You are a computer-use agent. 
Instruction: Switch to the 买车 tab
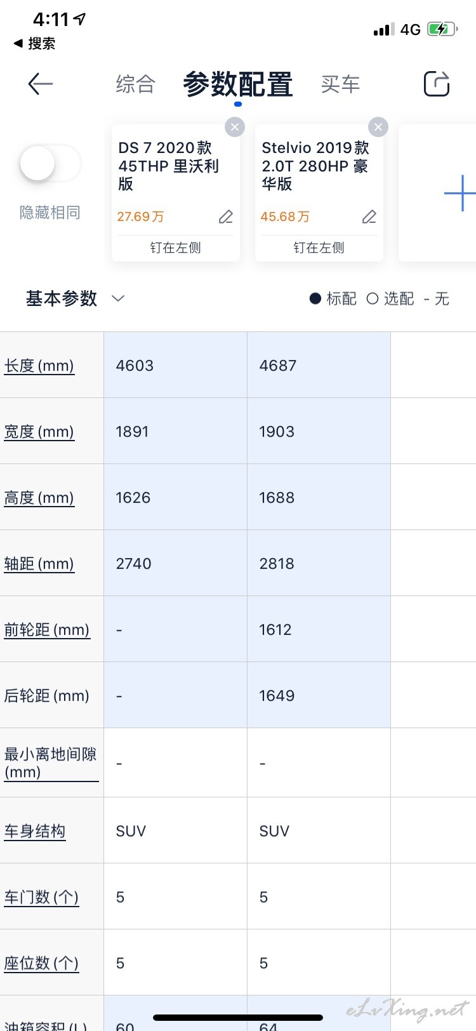click(x=340, y=84)
